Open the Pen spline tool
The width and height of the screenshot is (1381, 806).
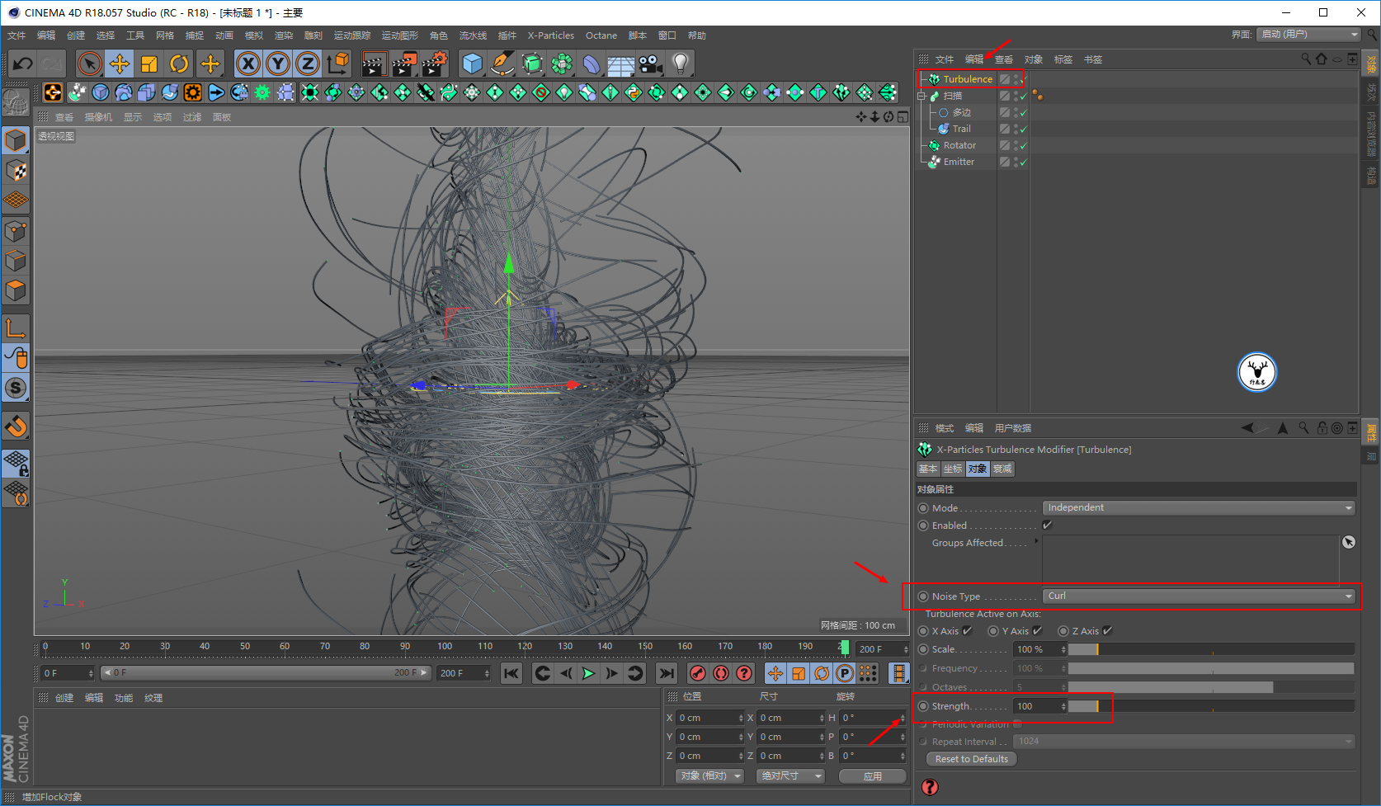click(502, 64)
